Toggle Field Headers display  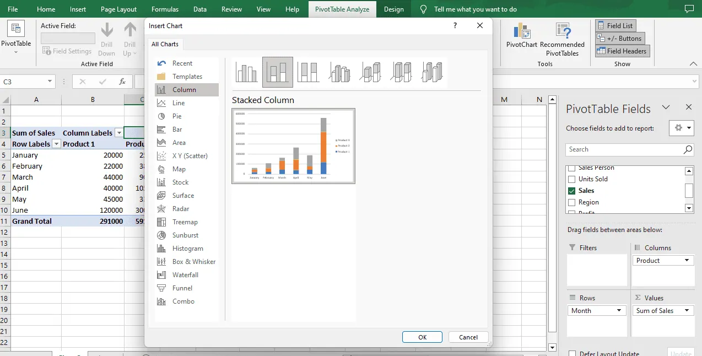622,51
